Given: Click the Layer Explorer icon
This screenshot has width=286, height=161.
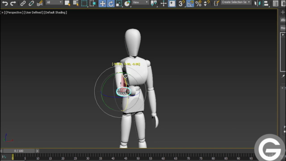Looking at the screenshot, I should pyautogui.click(x=283, y=4).
